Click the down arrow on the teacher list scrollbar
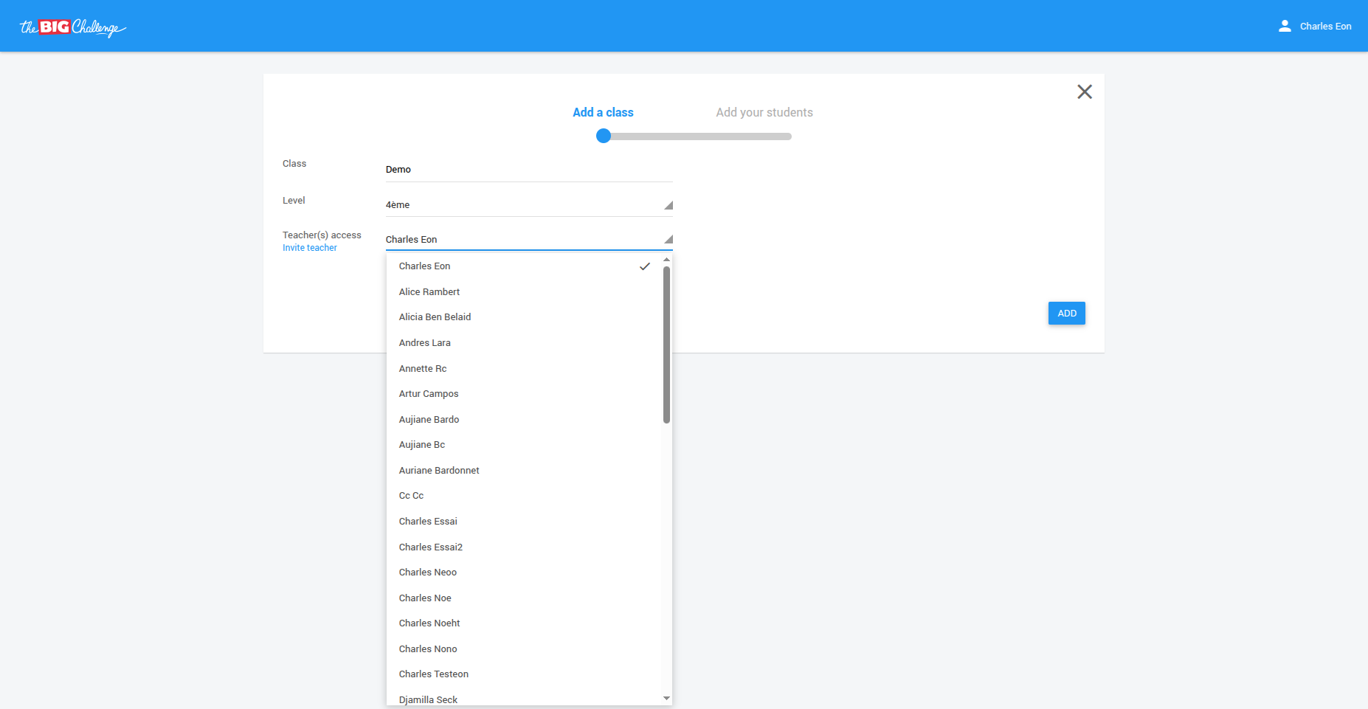The image size is (1368, 709). coord(666,698)
